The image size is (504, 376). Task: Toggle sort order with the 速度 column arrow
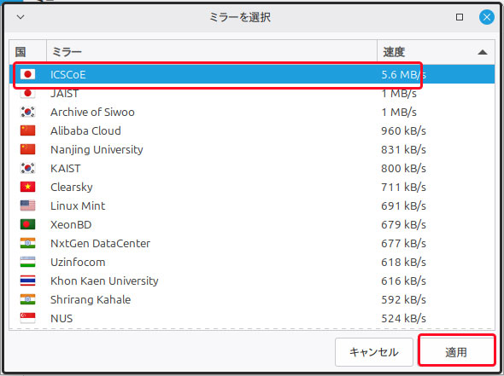(483, 52)
